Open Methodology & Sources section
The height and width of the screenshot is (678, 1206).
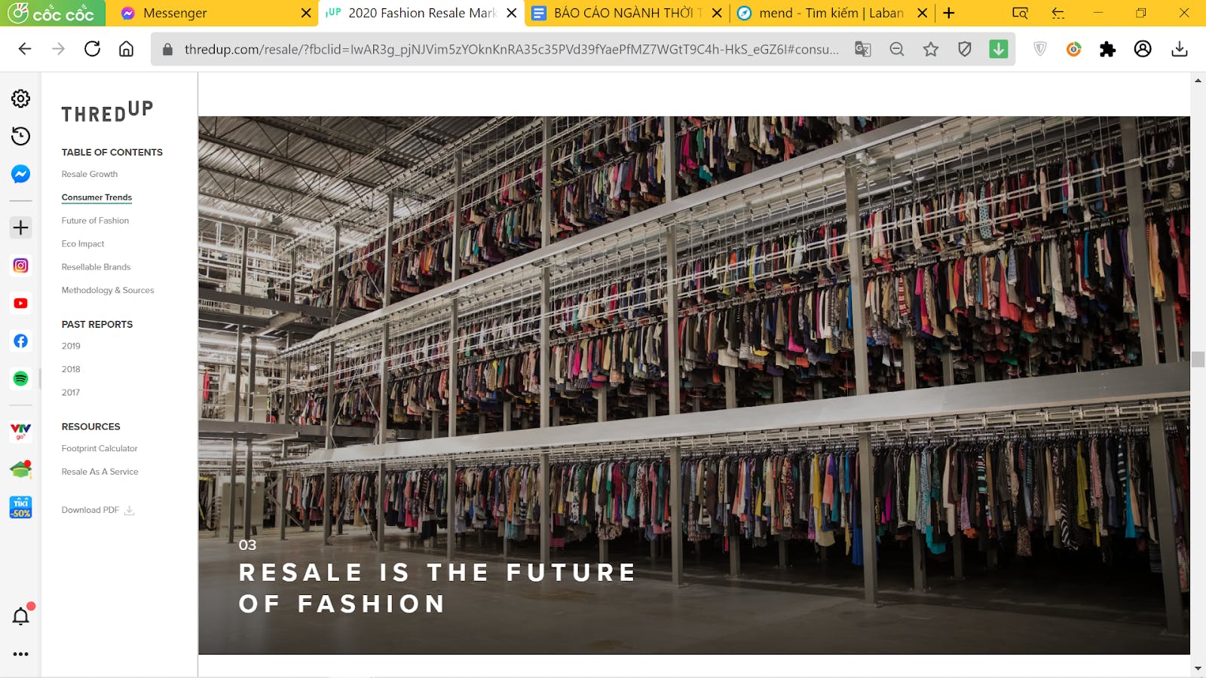[x=108, y=290]
